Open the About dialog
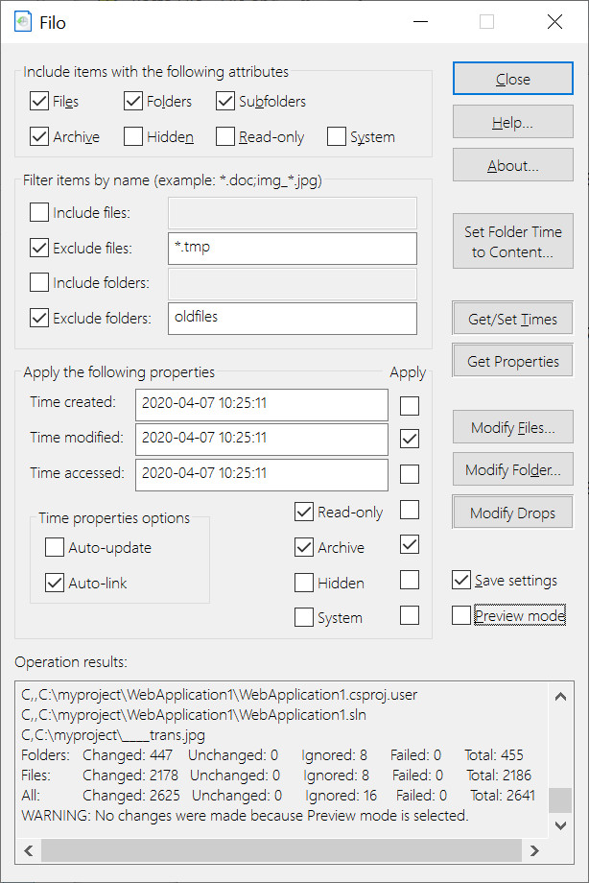589x883 pixels. click(x=513, y=165)
